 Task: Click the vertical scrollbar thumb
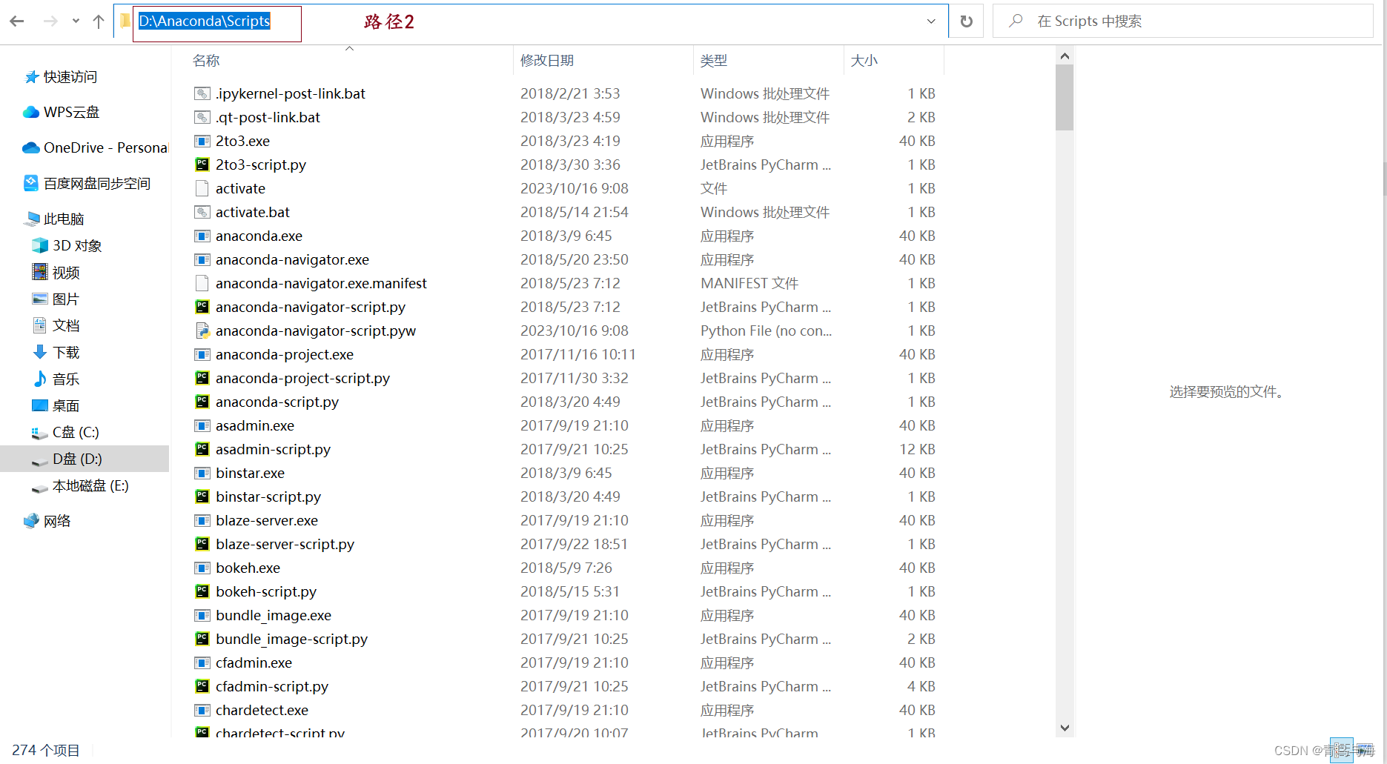[x=1065, y=97]
